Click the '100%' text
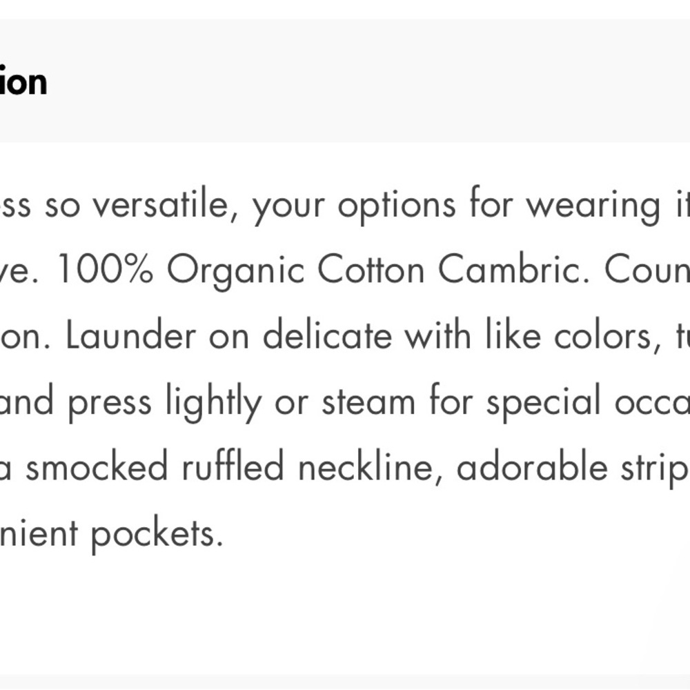Image resolution: width=690 pixels, height=690 pixels. click(105, 270)
